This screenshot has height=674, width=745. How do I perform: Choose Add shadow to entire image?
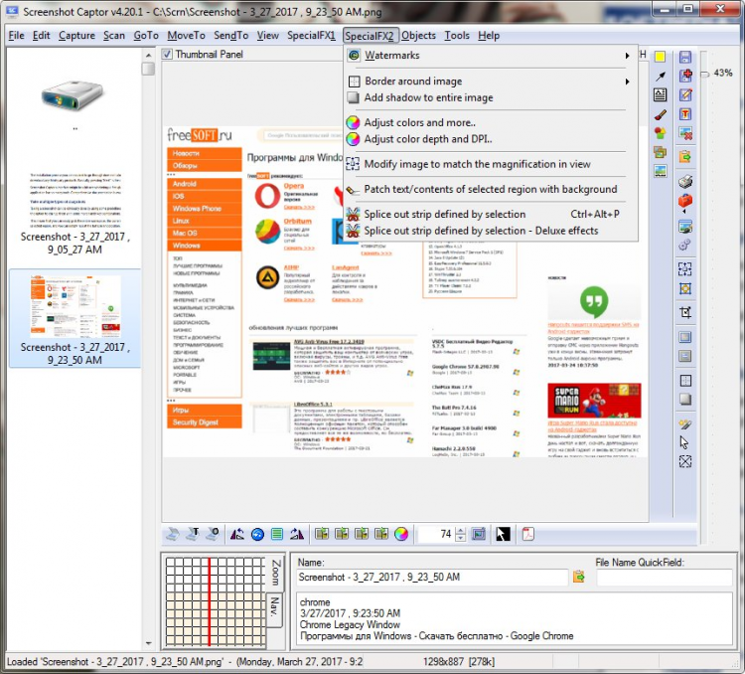coord(490,97)
